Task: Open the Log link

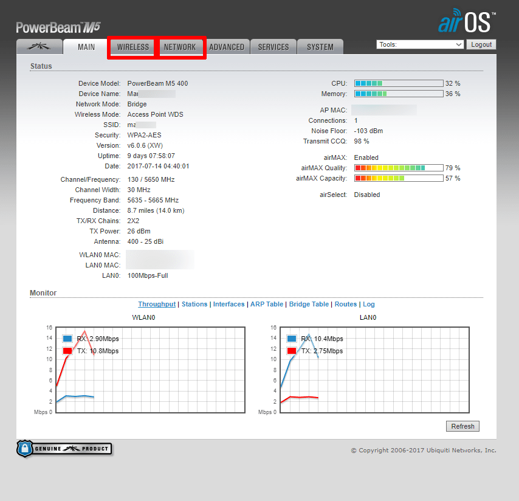Action: click(369, 304)
